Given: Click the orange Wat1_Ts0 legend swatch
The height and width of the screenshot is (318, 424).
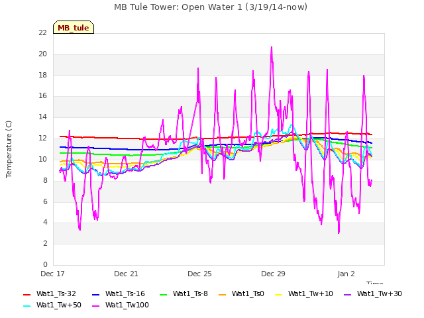Looking at the screenshot, I should tap(223, 294).
